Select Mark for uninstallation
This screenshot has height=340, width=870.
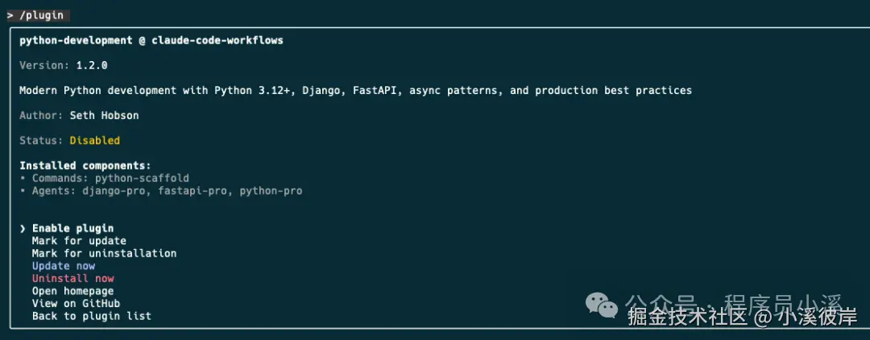coord(104,253)
